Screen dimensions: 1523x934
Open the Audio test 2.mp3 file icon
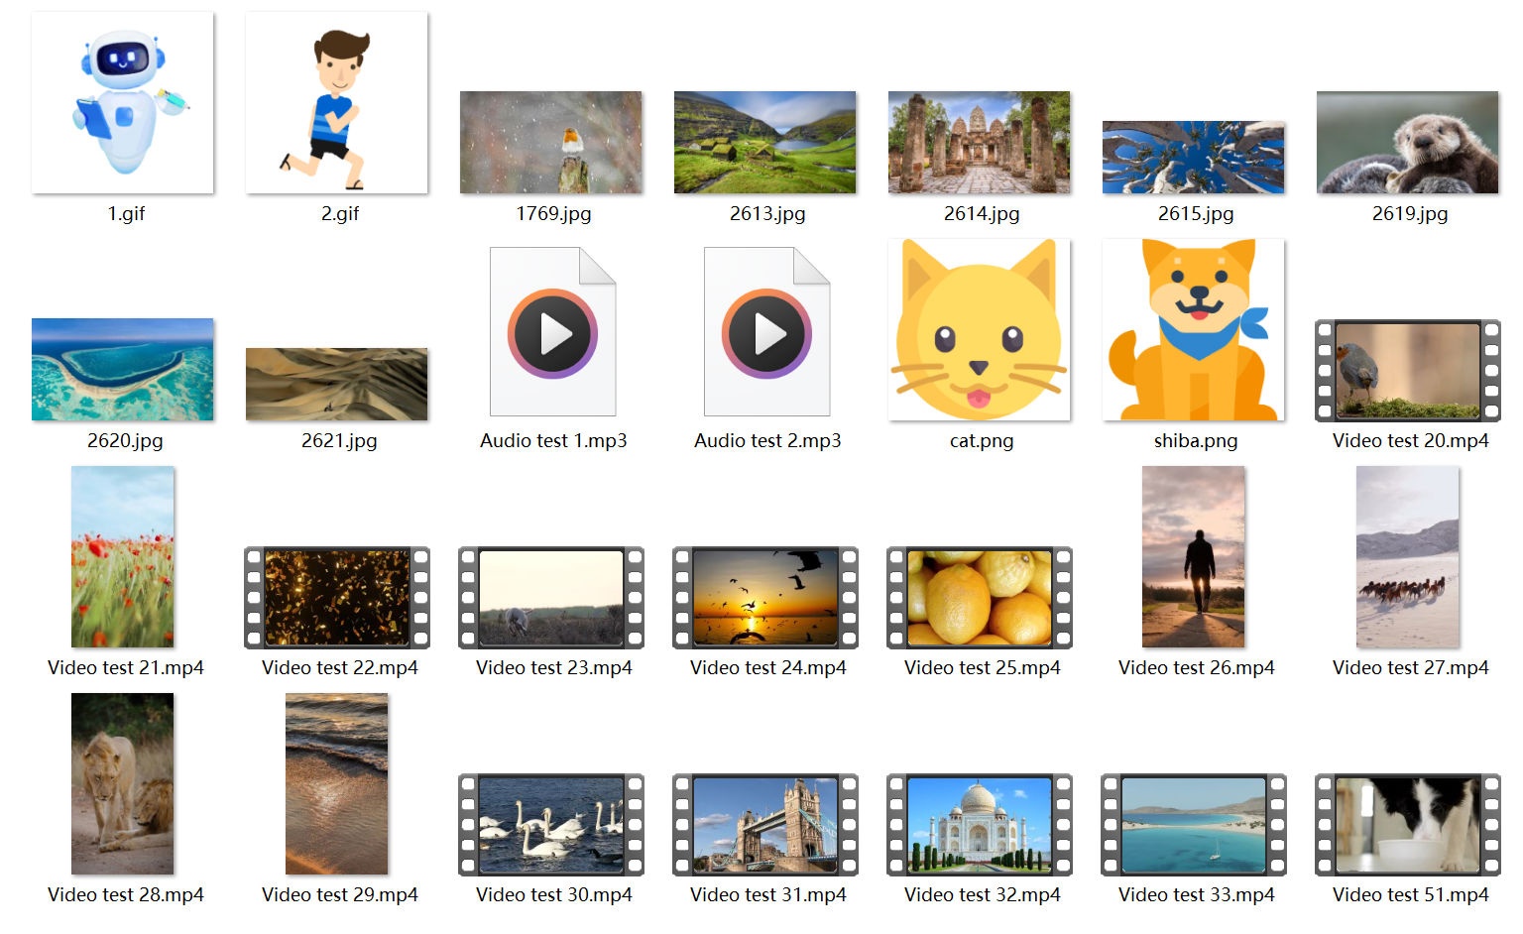tap(766, 332)
